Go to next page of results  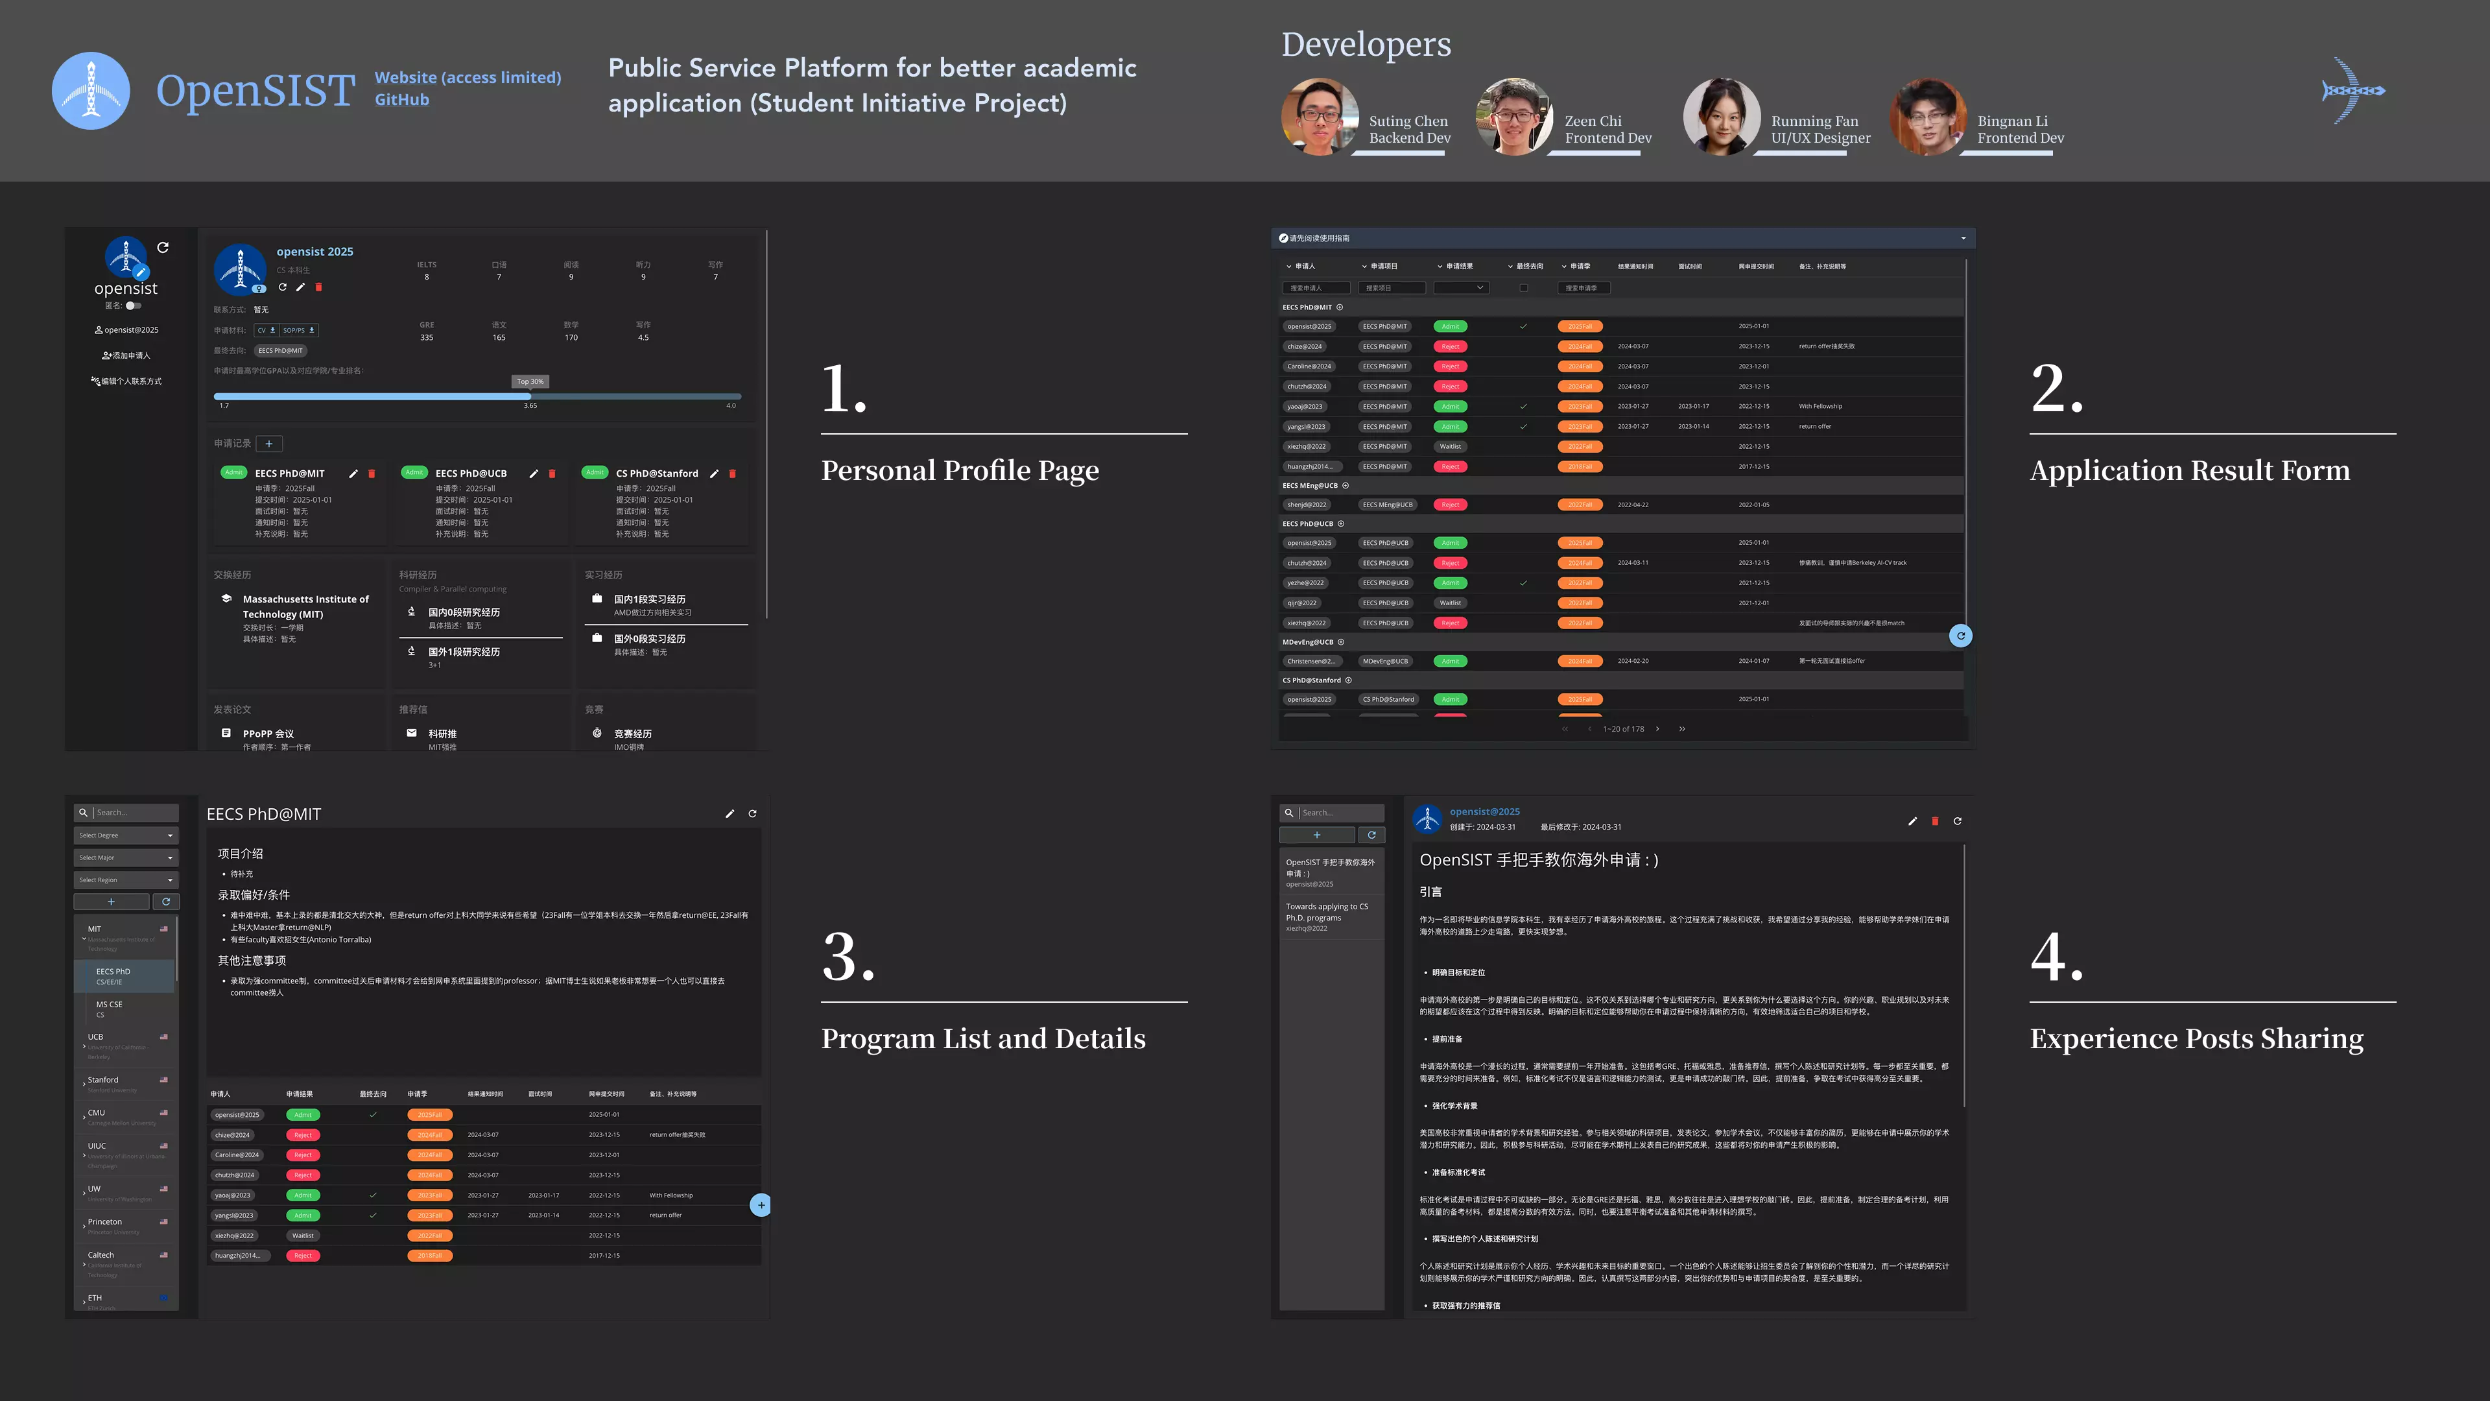click(1658, 729)
